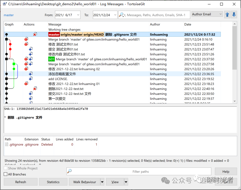Open the Walk Behaviour dropdown arrow

(102, 182)
